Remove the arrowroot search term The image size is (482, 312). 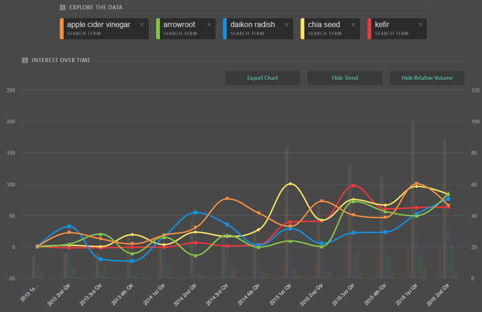(209, 25)
